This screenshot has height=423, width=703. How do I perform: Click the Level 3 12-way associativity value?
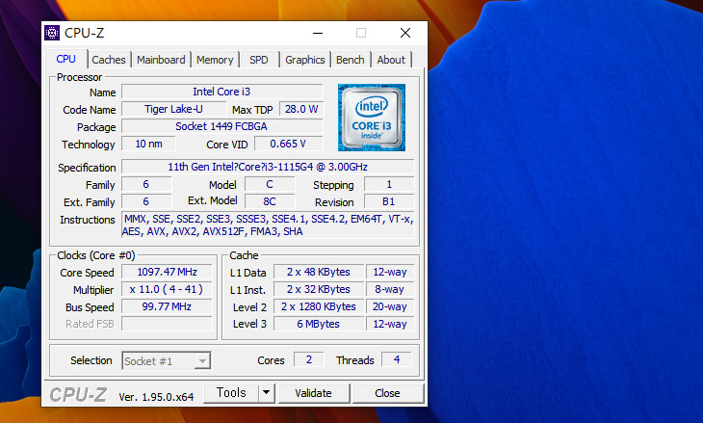390,324
